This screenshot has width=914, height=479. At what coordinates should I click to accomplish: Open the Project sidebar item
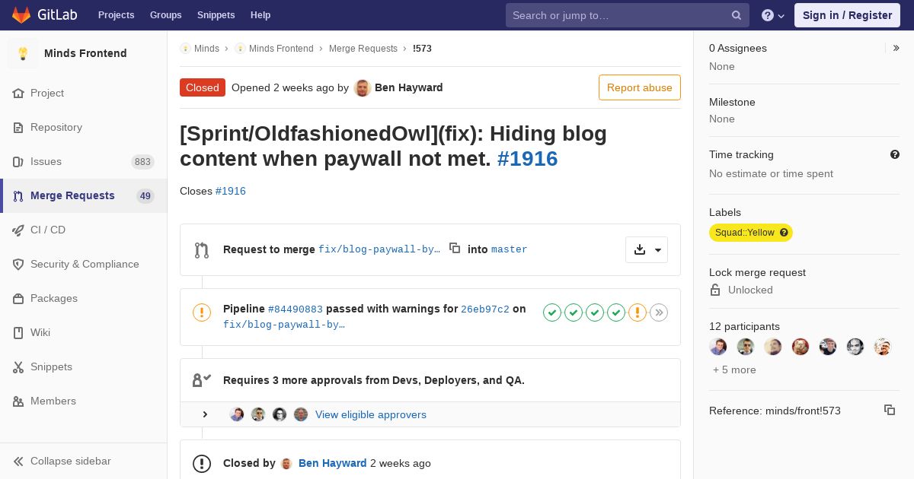pyautogui.click(x=84, y=93)
